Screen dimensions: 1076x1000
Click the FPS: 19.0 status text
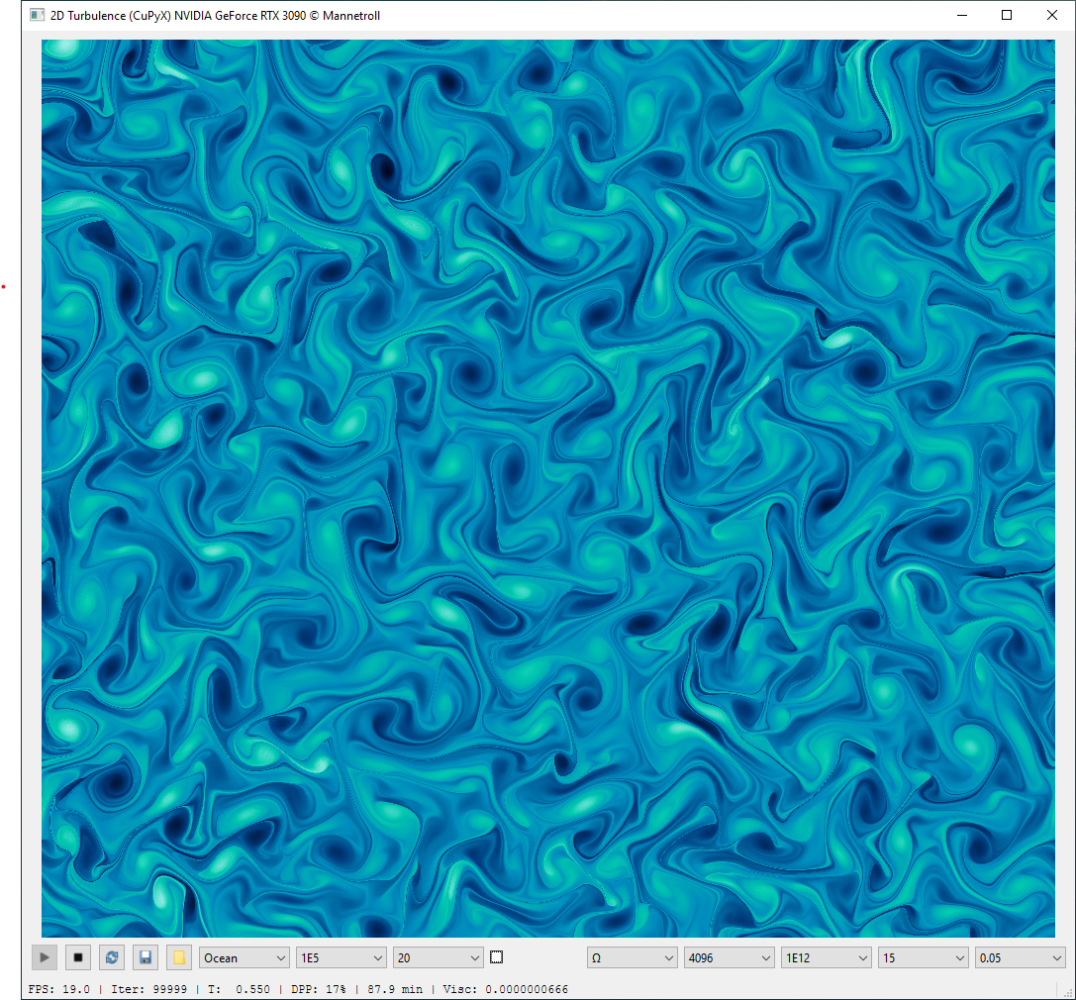point(59,989)
